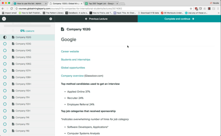Open Company overview Glassdoor link
Viewport: 221px width, 136px height.
coord(72,76)
